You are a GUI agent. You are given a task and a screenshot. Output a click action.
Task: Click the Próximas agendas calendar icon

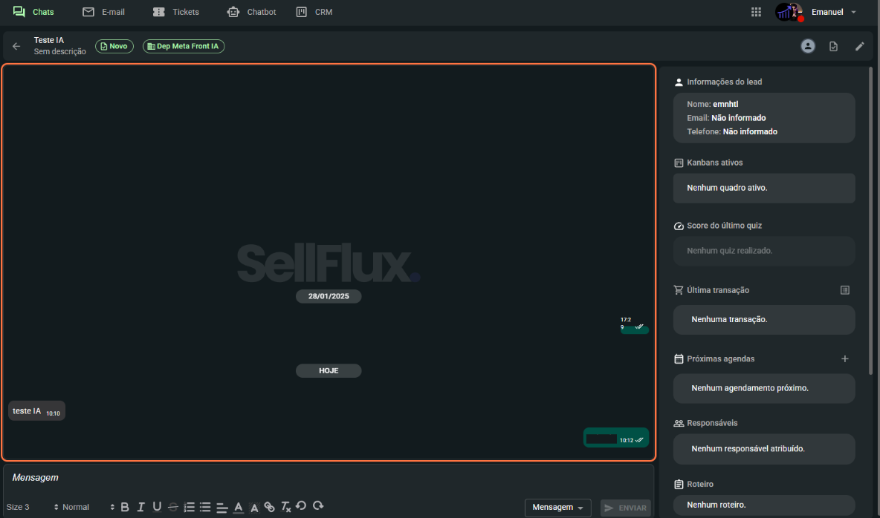pyautogui.click(x=679, y=358)
